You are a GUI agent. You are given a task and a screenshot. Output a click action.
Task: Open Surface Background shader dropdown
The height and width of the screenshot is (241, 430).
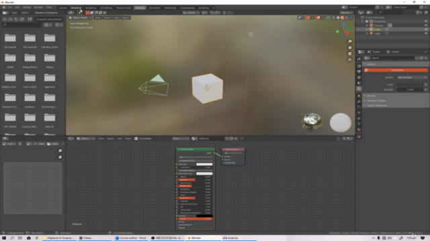[x=412, y=78]
